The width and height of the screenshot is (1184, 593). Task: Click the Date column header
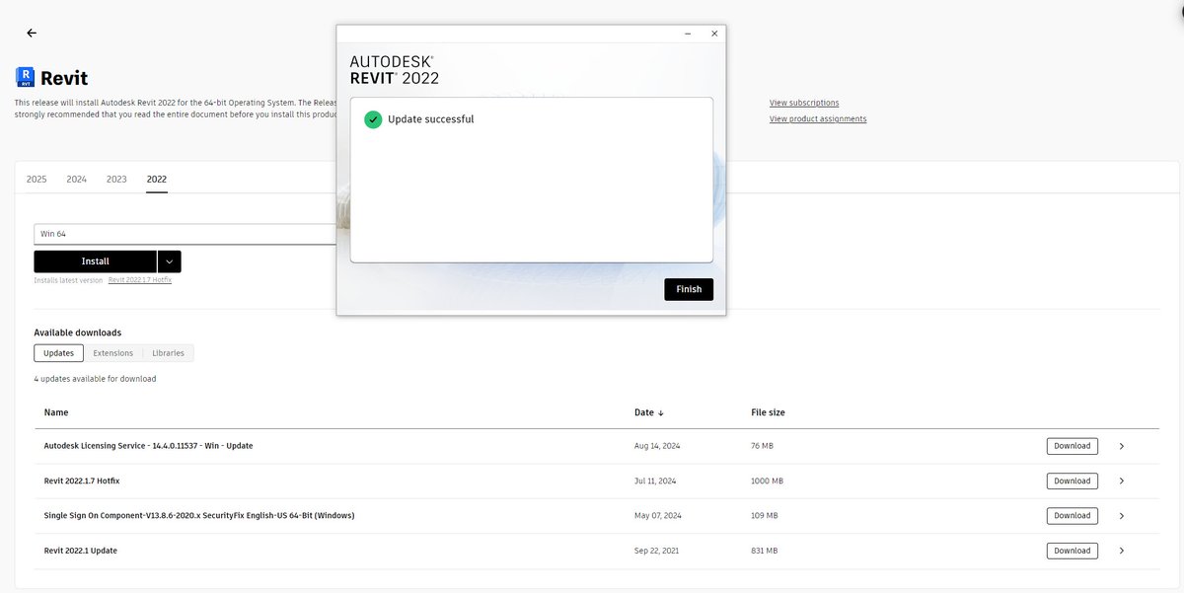643,412
